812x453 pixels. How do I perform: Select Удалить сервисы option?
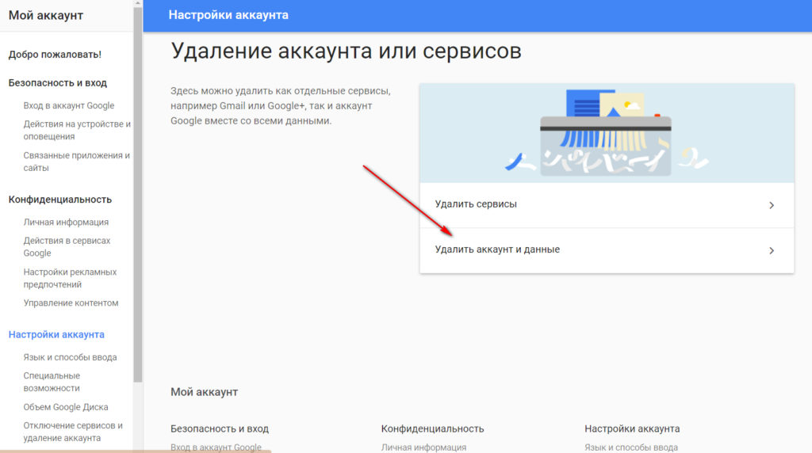pos(607,205)
